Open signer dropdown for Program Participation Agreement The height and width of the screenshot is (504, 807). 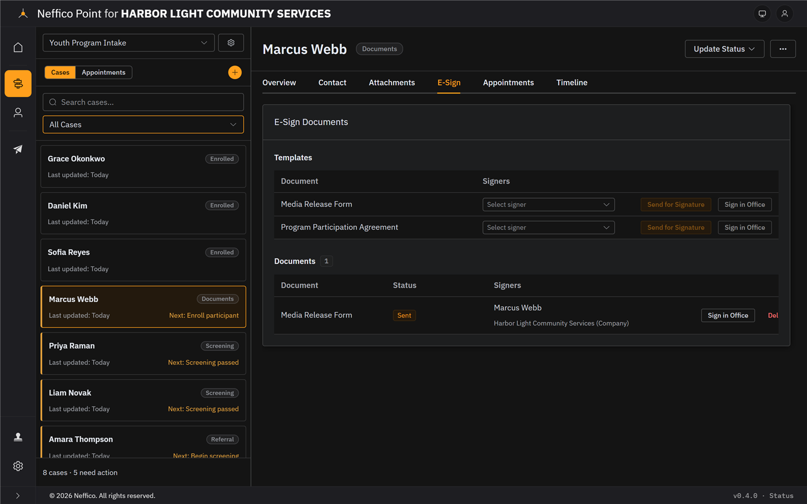(x=549, y=227)
